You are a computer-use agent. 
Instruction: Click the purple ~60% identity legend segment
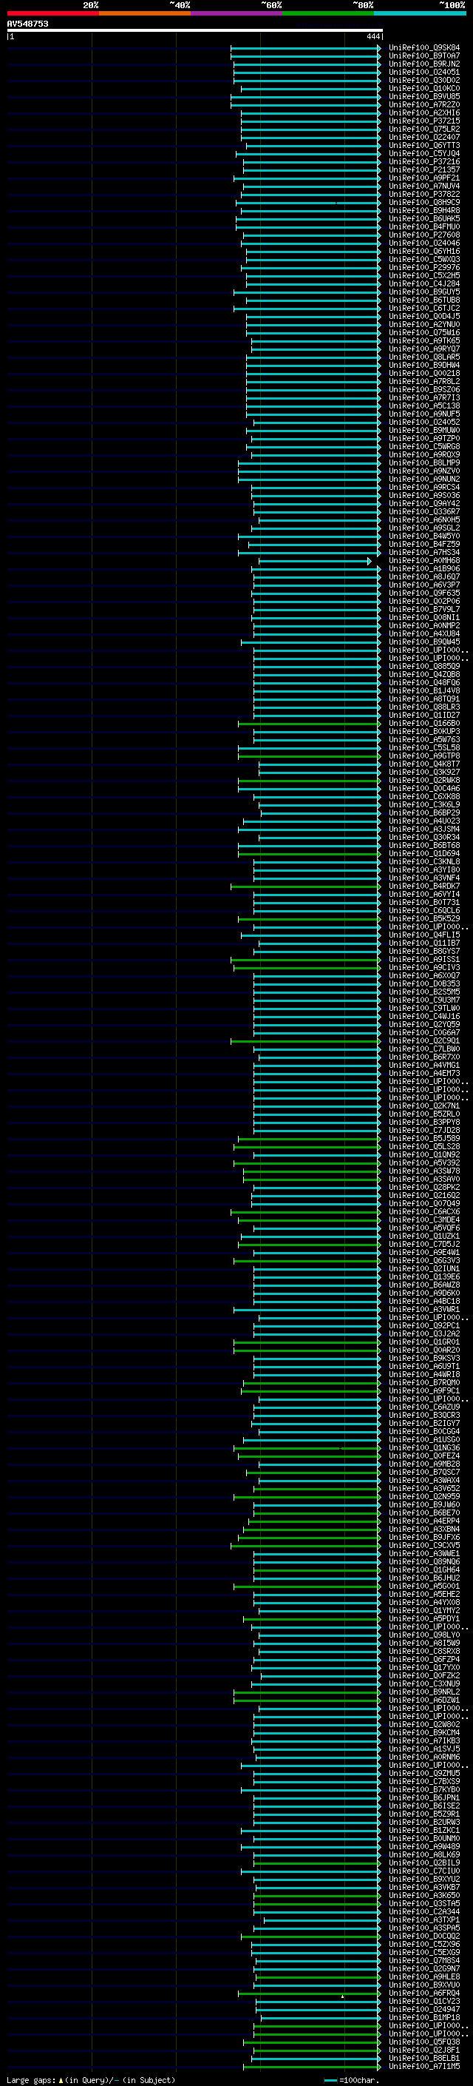click(237, 13)
